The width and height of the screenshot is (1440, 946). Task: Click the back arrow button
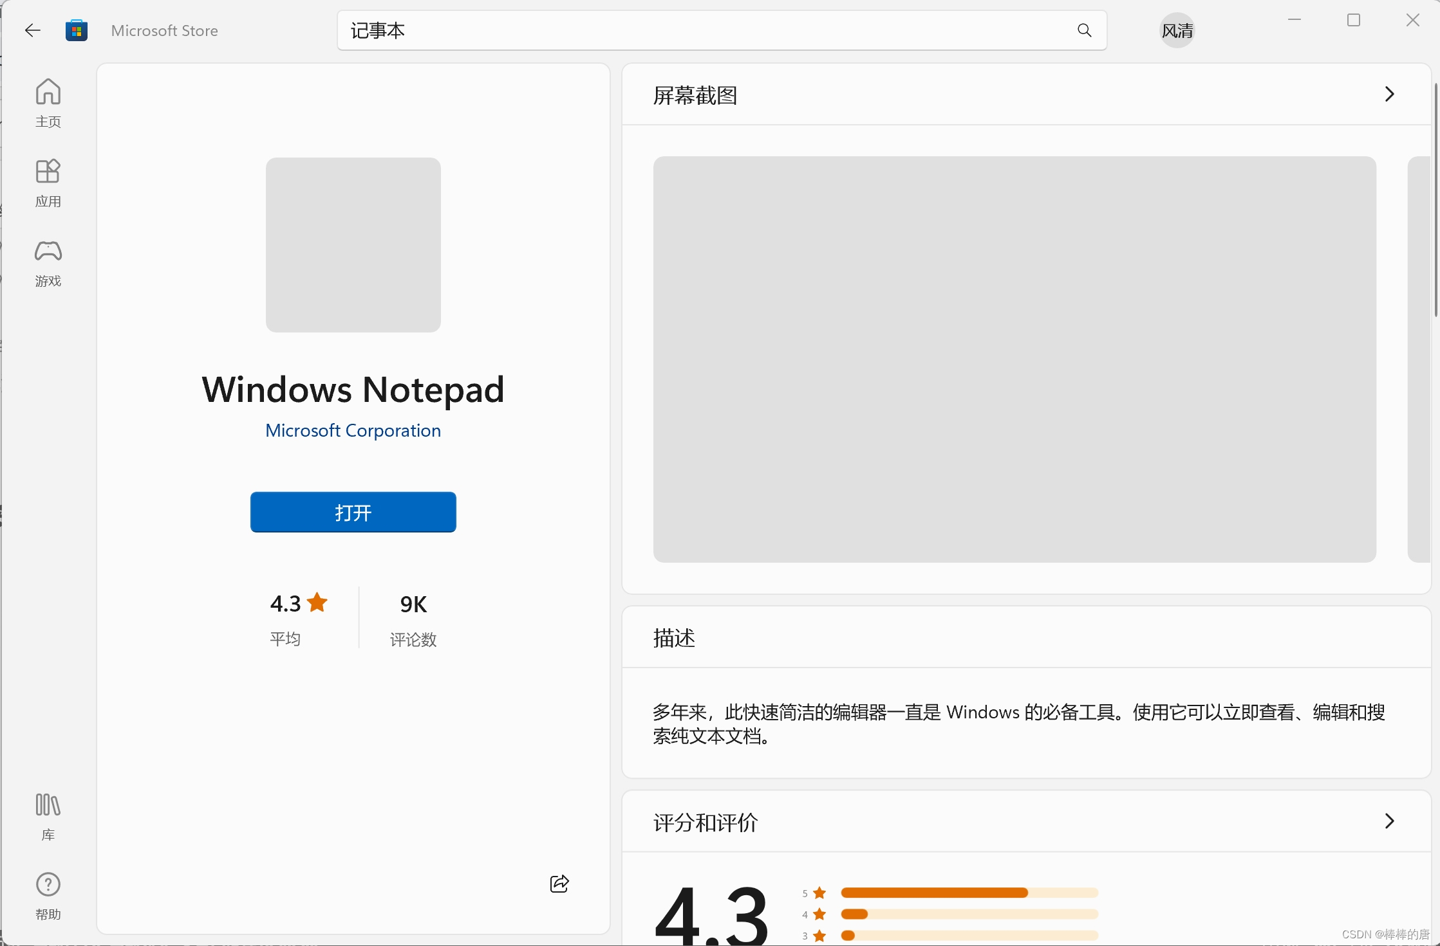coord(32,30)
